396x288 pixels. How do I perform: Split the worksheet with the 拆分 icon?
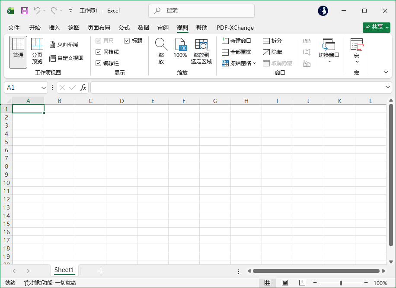point(277,41)
